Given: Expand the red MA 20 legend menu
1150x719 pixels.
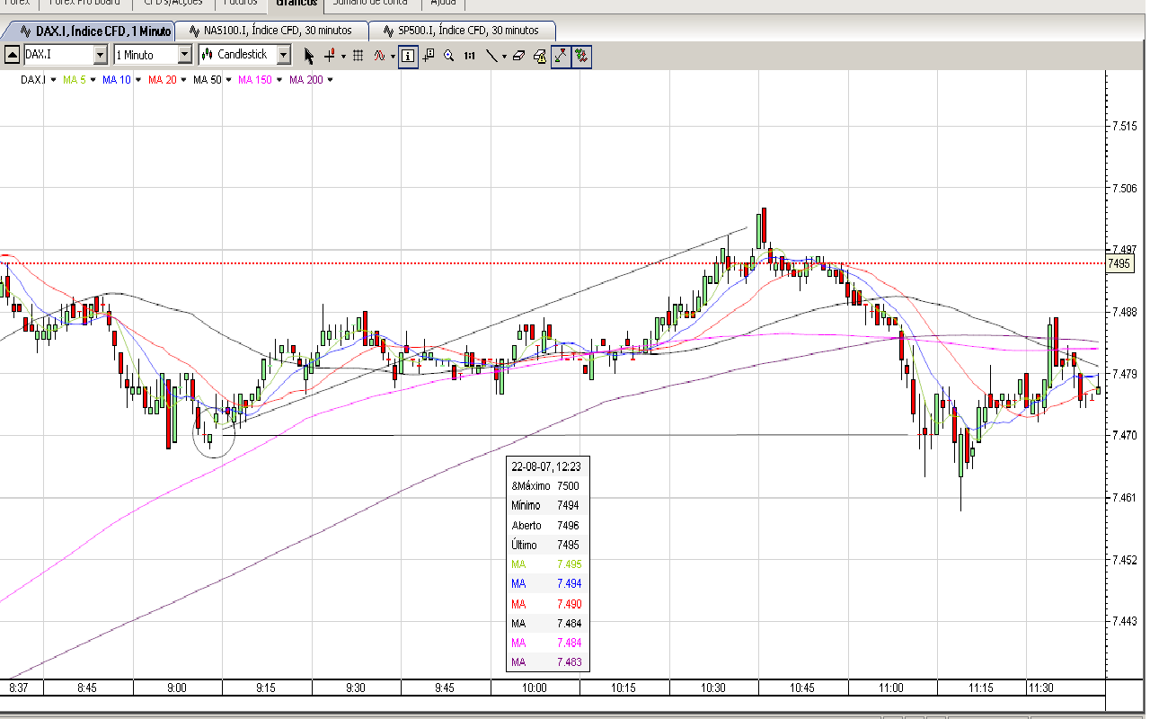Looking at the screenshot, I should 184,80.
